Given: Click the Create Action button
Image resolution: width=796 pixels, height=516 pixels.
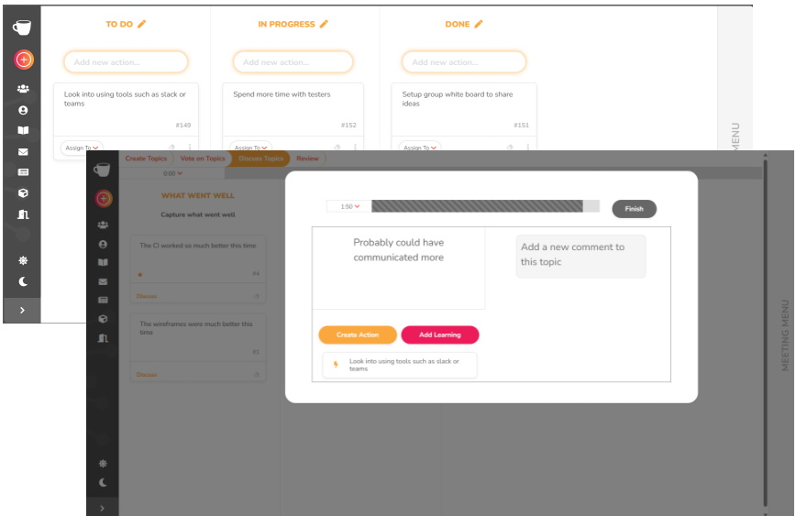Looking at the screenshot, I should coord(358,335).
